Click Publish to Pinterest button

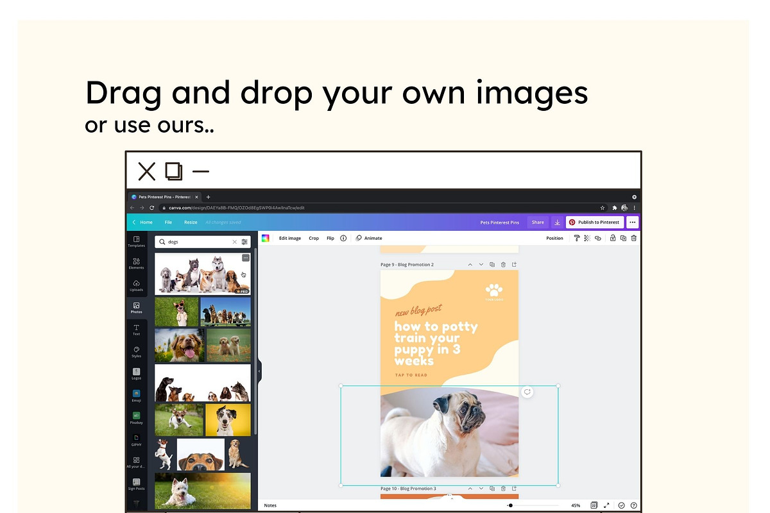594,222
